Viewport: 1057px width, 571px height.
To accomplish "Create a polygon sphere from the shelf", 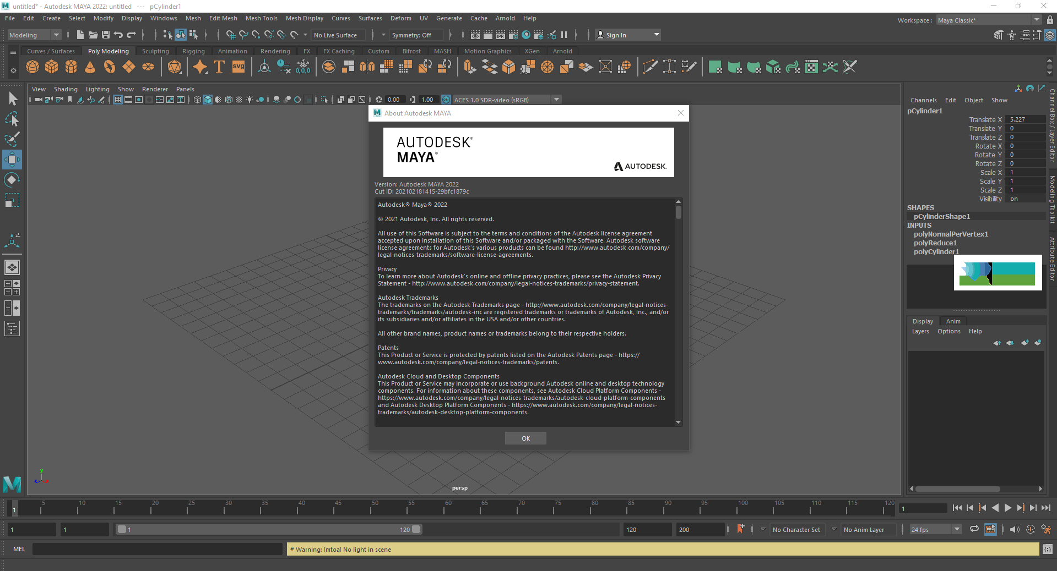I will point(32,67).
